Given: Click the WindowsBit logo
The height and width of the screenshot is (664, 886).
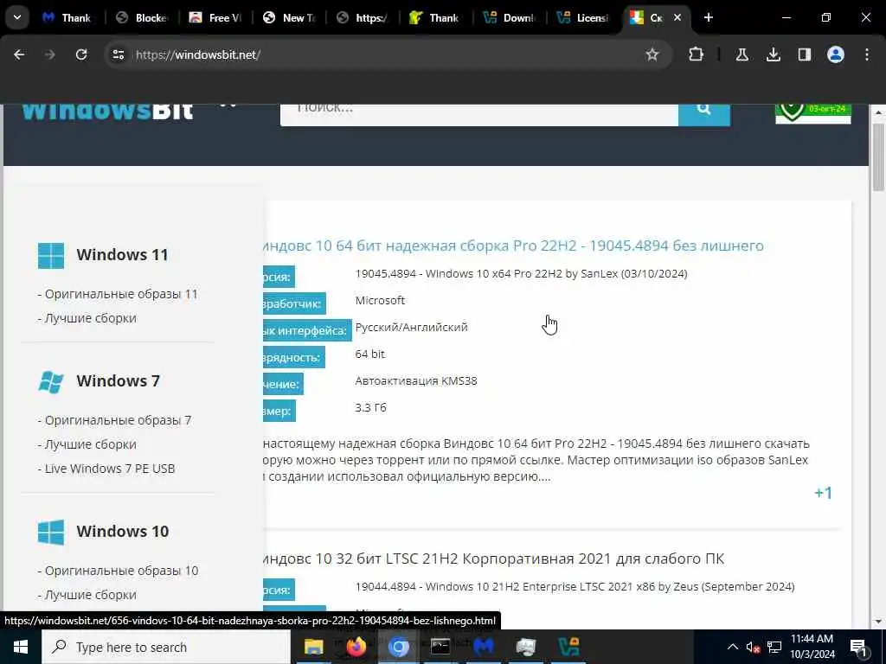Looking at the screenshot, I should point(107,112).
